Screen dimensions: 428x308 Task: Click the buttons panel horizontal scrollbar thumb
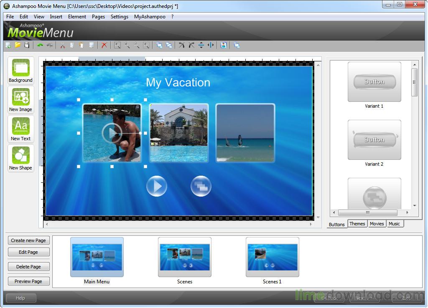(368, 212)
